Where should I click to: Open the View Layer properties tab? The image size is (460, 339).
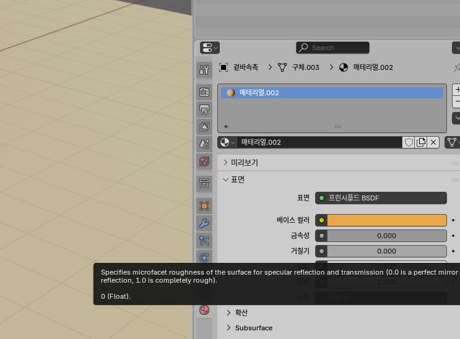[204, 127]
